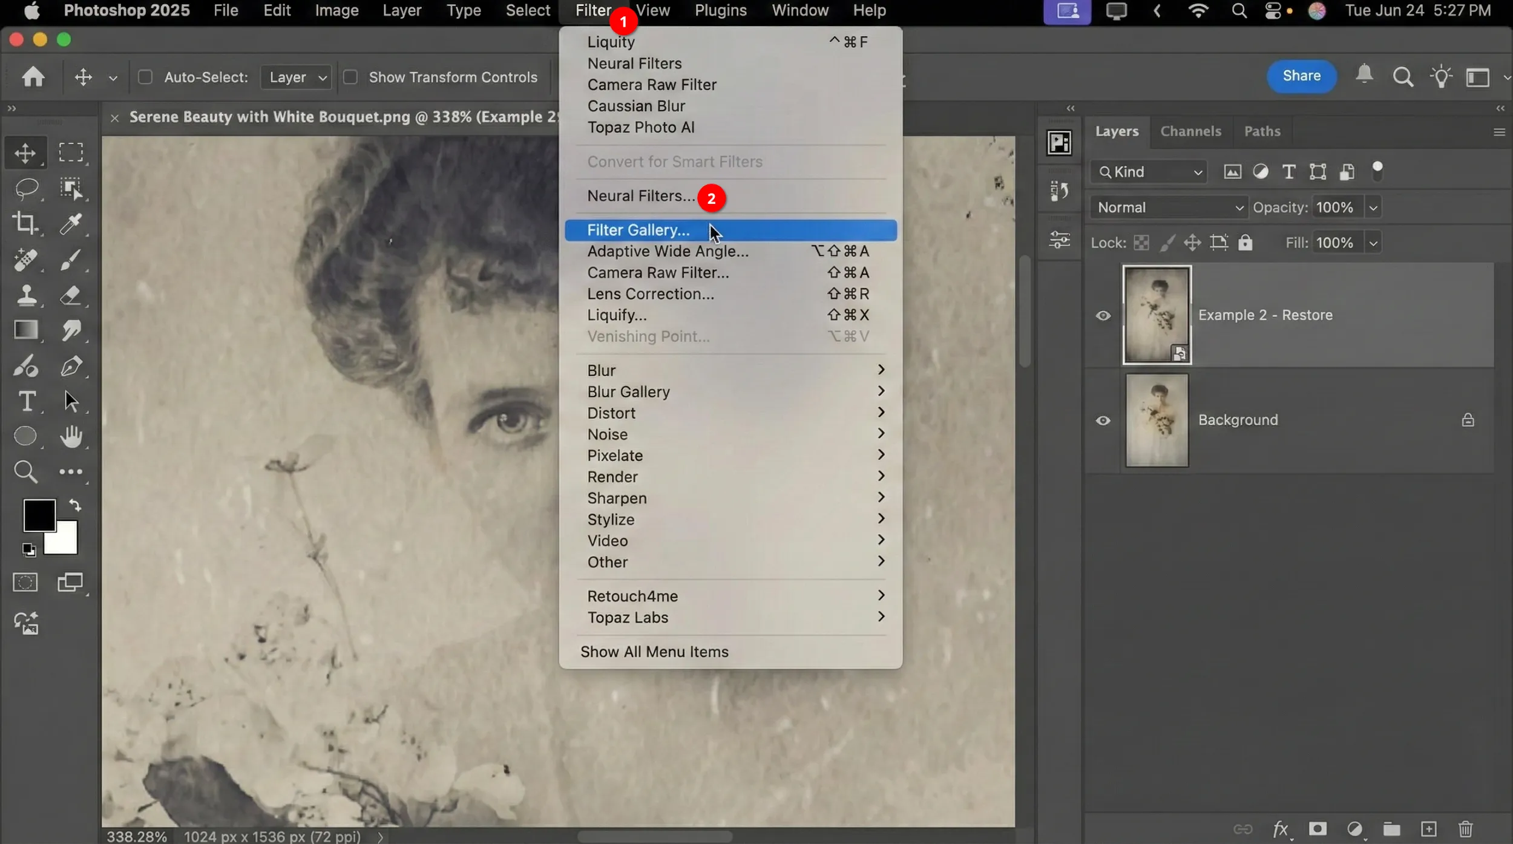Click the black foreground color swatch

pyautogui.click(x=38, y=516)
